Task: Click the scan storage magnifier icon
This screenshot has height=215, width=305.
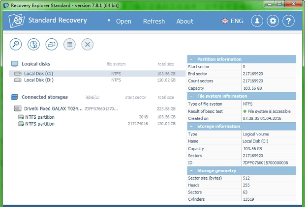Action: [16, 45]
